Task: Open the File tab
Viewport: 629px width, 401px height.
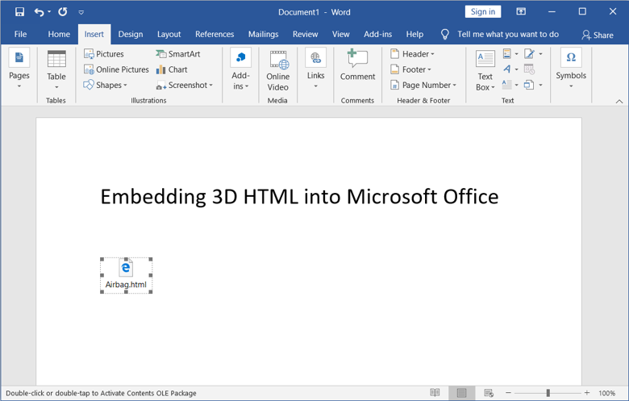Action: (20, 34)
